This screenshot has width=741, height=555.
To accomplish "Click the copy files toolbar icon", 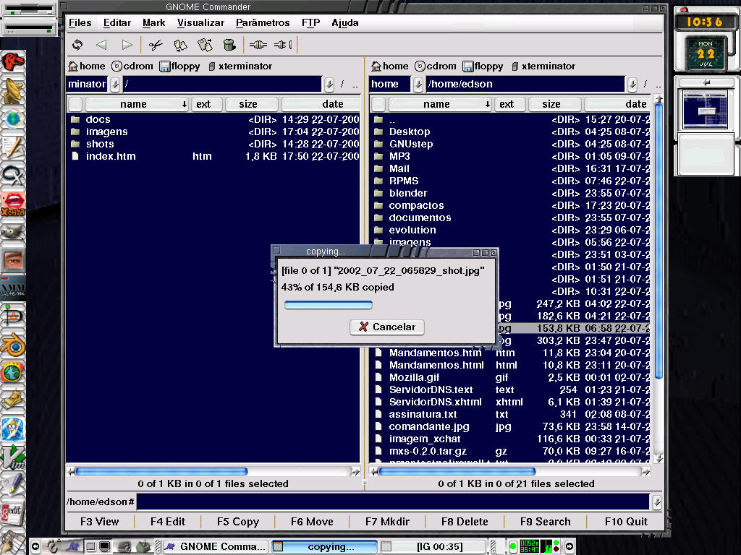I will pos(180,45).
